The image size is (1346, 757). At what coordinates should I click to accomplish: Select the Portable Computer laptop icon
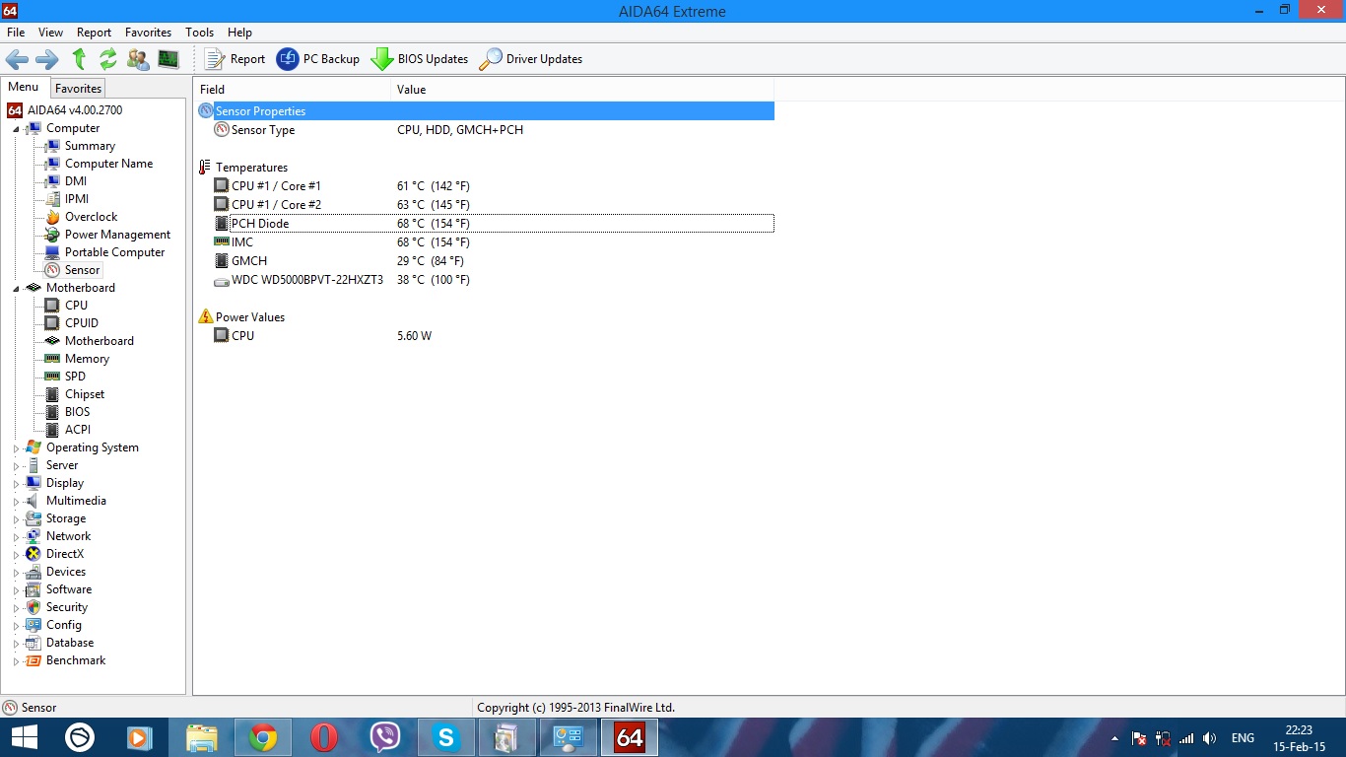[52, 252]
